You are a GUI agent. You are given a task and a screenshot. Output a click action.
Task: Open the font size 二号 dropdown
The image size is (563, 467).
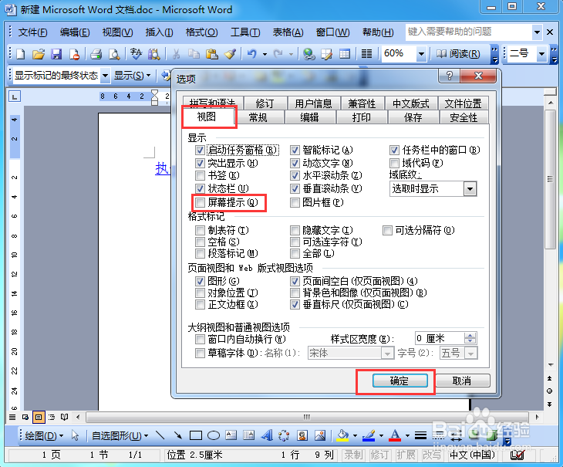(x=542, y=54)
